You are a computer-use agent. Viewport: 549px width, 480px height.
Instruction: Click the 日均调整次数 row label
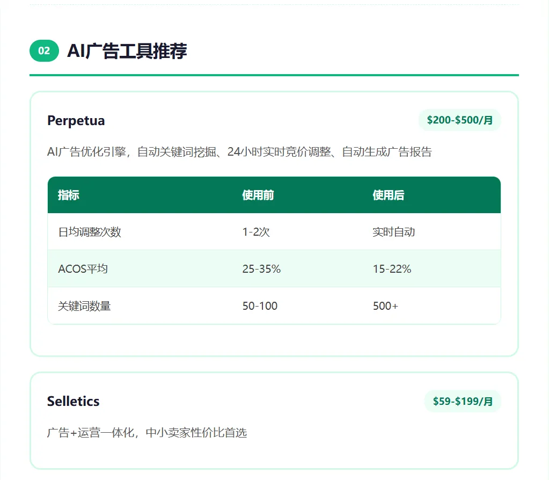(x=90, y=232)
